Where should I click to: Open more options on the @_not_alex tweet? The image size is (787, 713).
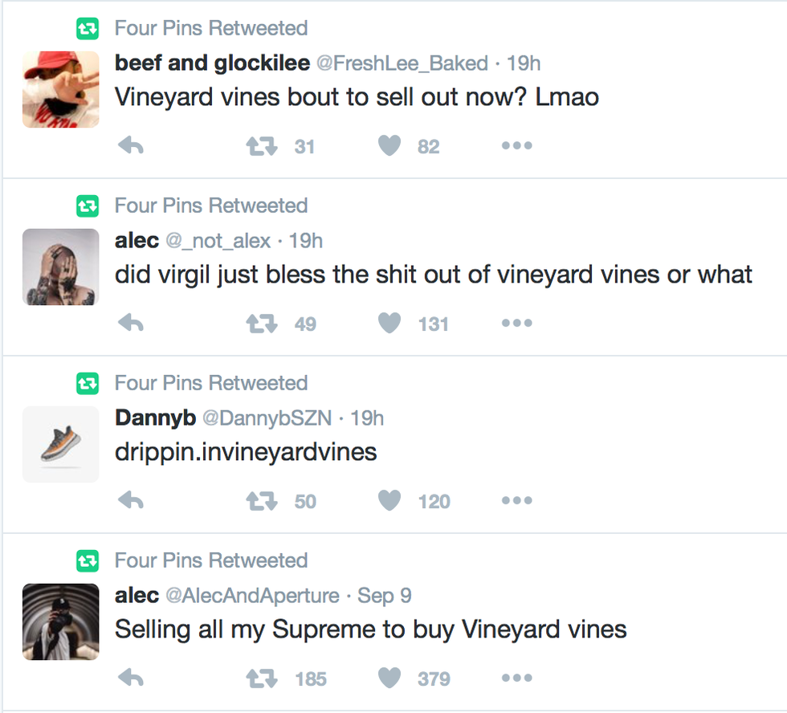(517, 324)
